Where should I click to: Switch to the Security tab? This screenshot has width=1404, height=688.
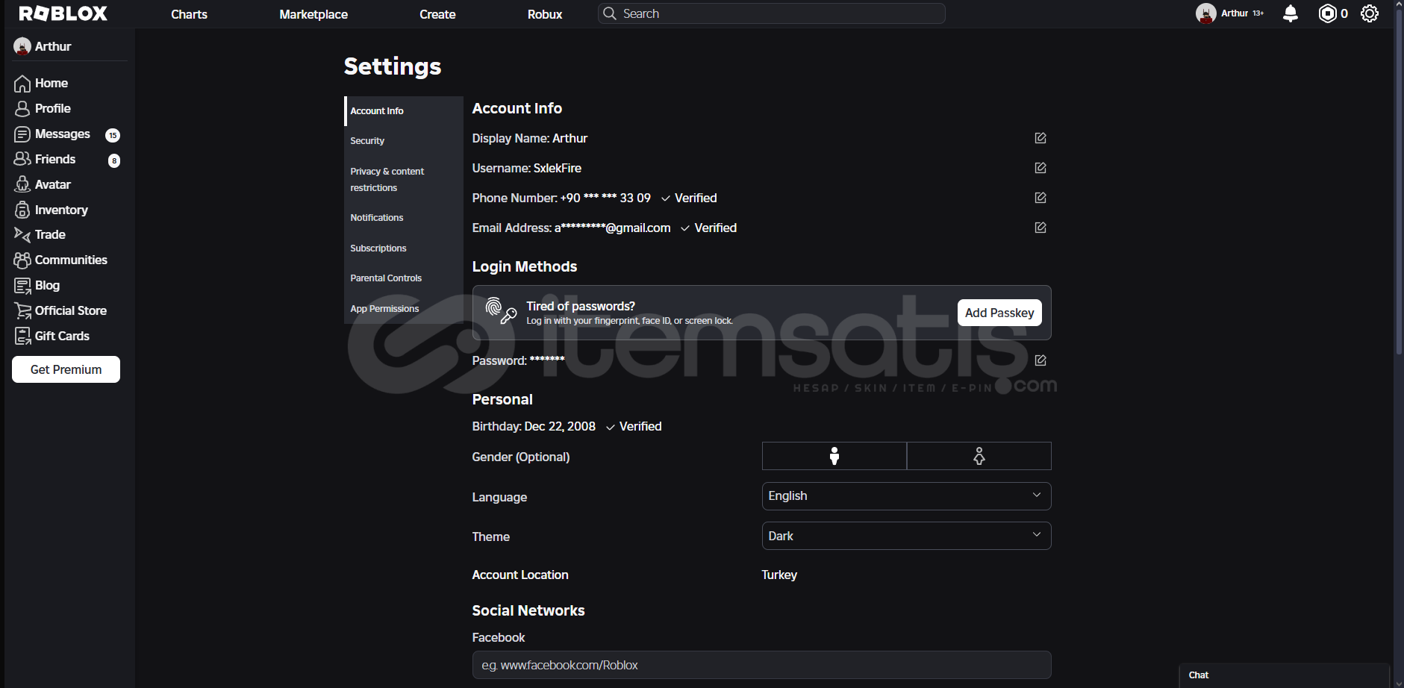[404, 140]
